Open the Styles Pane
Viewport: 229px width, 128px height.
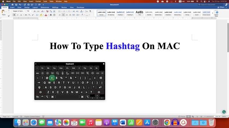click(x=217, y=14)
